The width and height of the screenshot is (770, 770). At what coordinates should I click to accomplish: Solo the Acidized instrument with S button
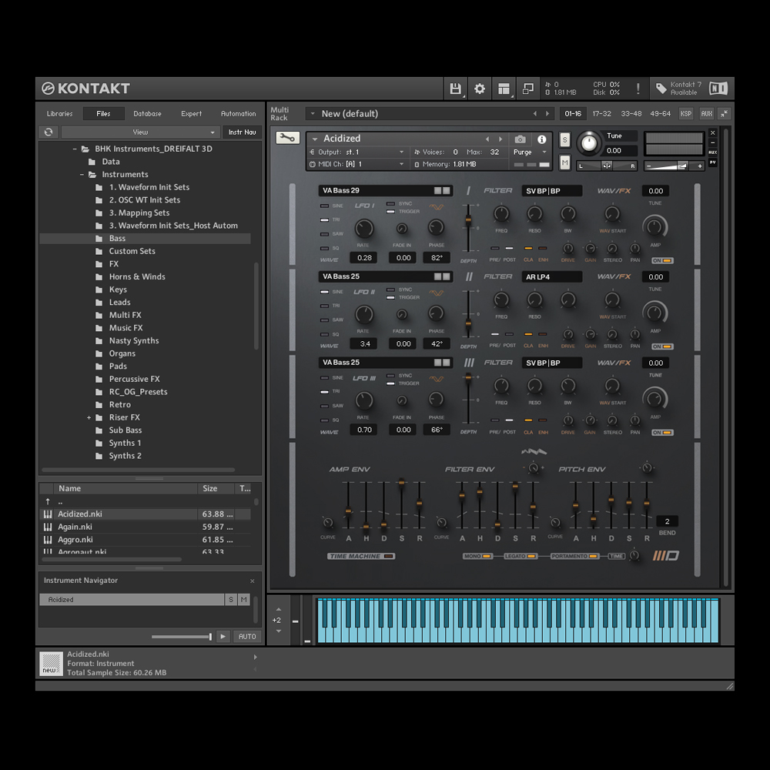(x=565, y=139)
